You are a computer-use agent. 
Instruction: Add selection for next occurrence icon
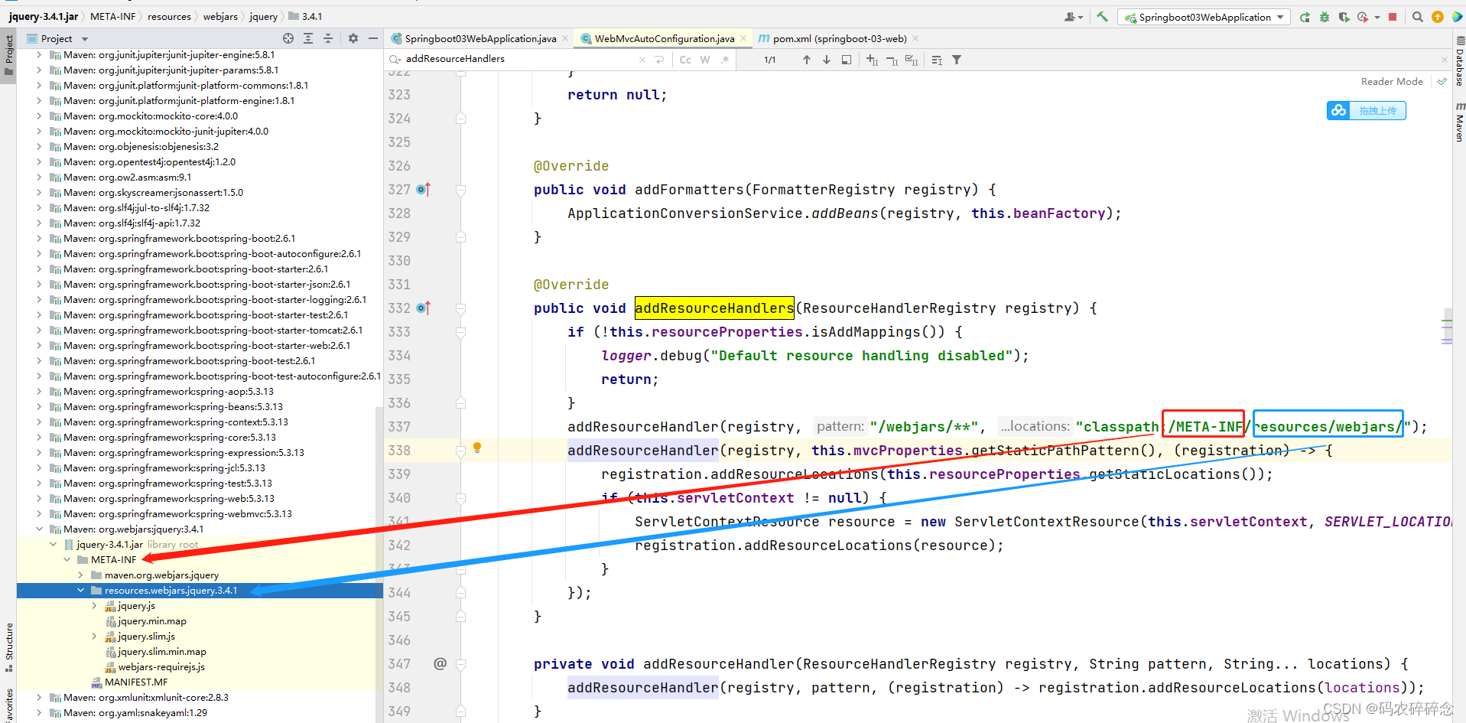pyautogui.click(x=872, y=60)
